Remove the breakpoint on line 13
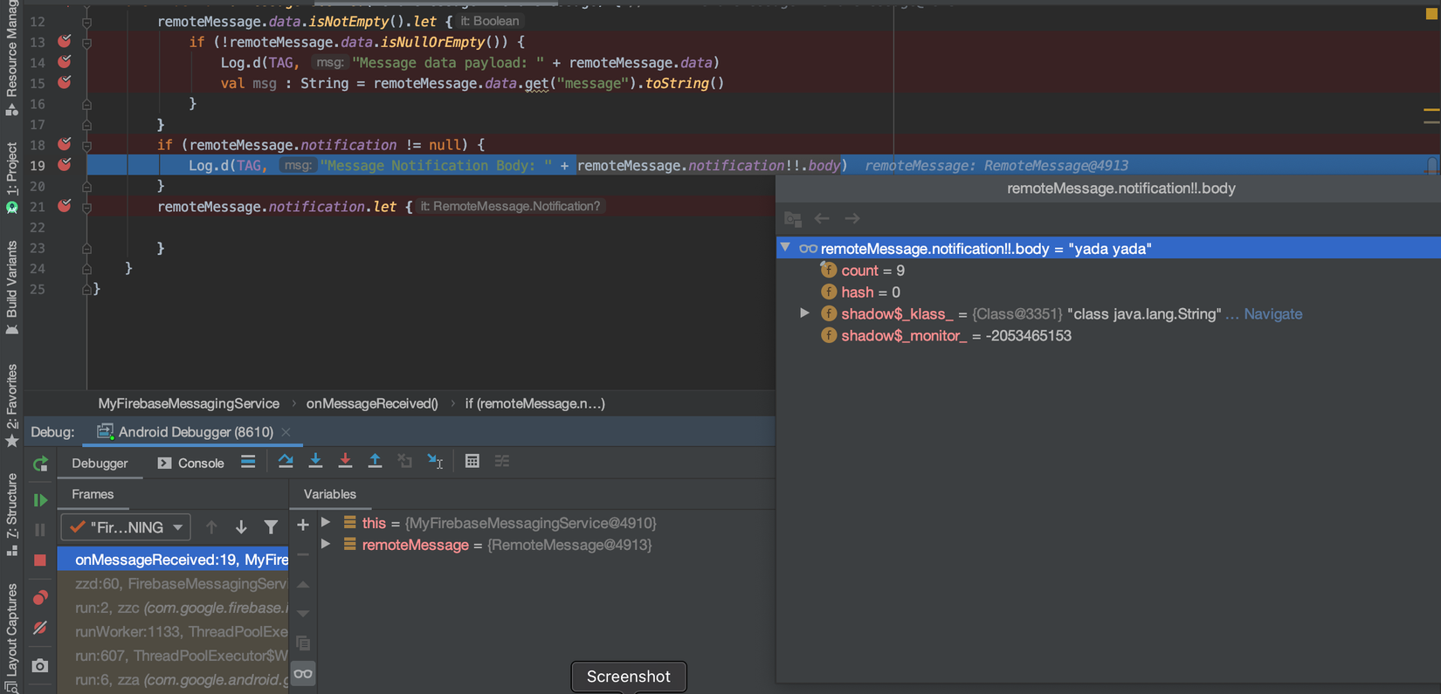This screenshot has height=694, width=1441. (x=65, y=41)
